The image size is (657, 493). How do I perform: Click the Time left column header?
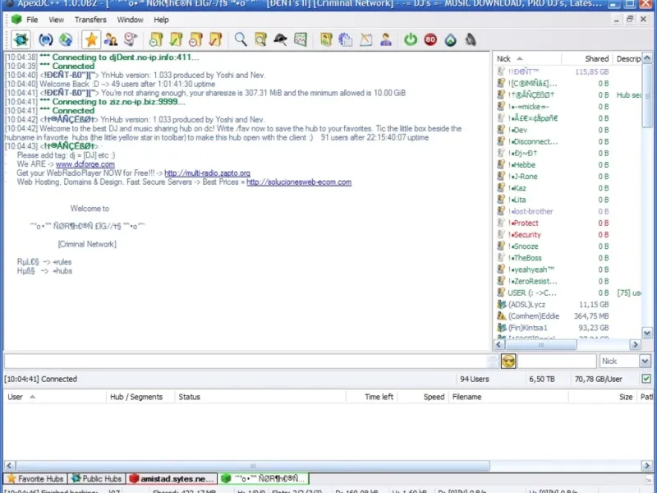click(x=372, y=397)
